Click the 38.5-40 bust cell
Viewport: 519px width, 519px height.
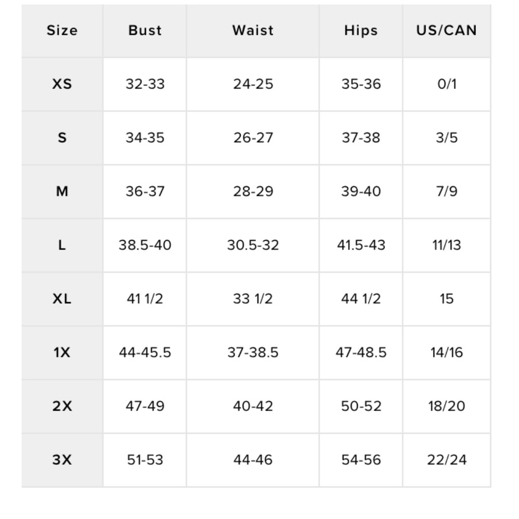pyautogui.click(x=145, y=245)
